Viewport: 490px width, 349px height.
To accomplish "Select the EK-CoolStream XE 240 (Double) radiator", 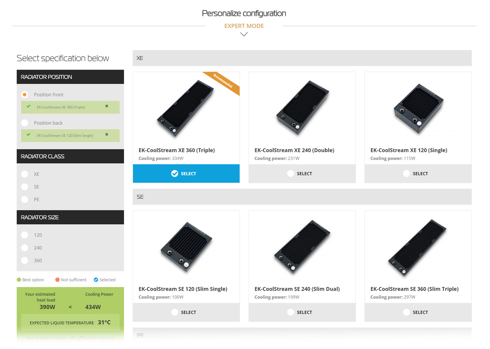I will pos(302,174).
